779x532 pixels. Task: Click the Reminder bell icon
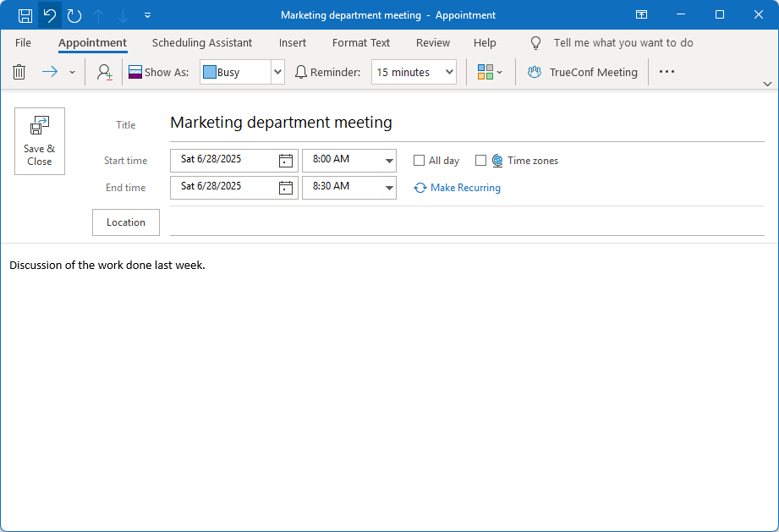coord(300,72)
